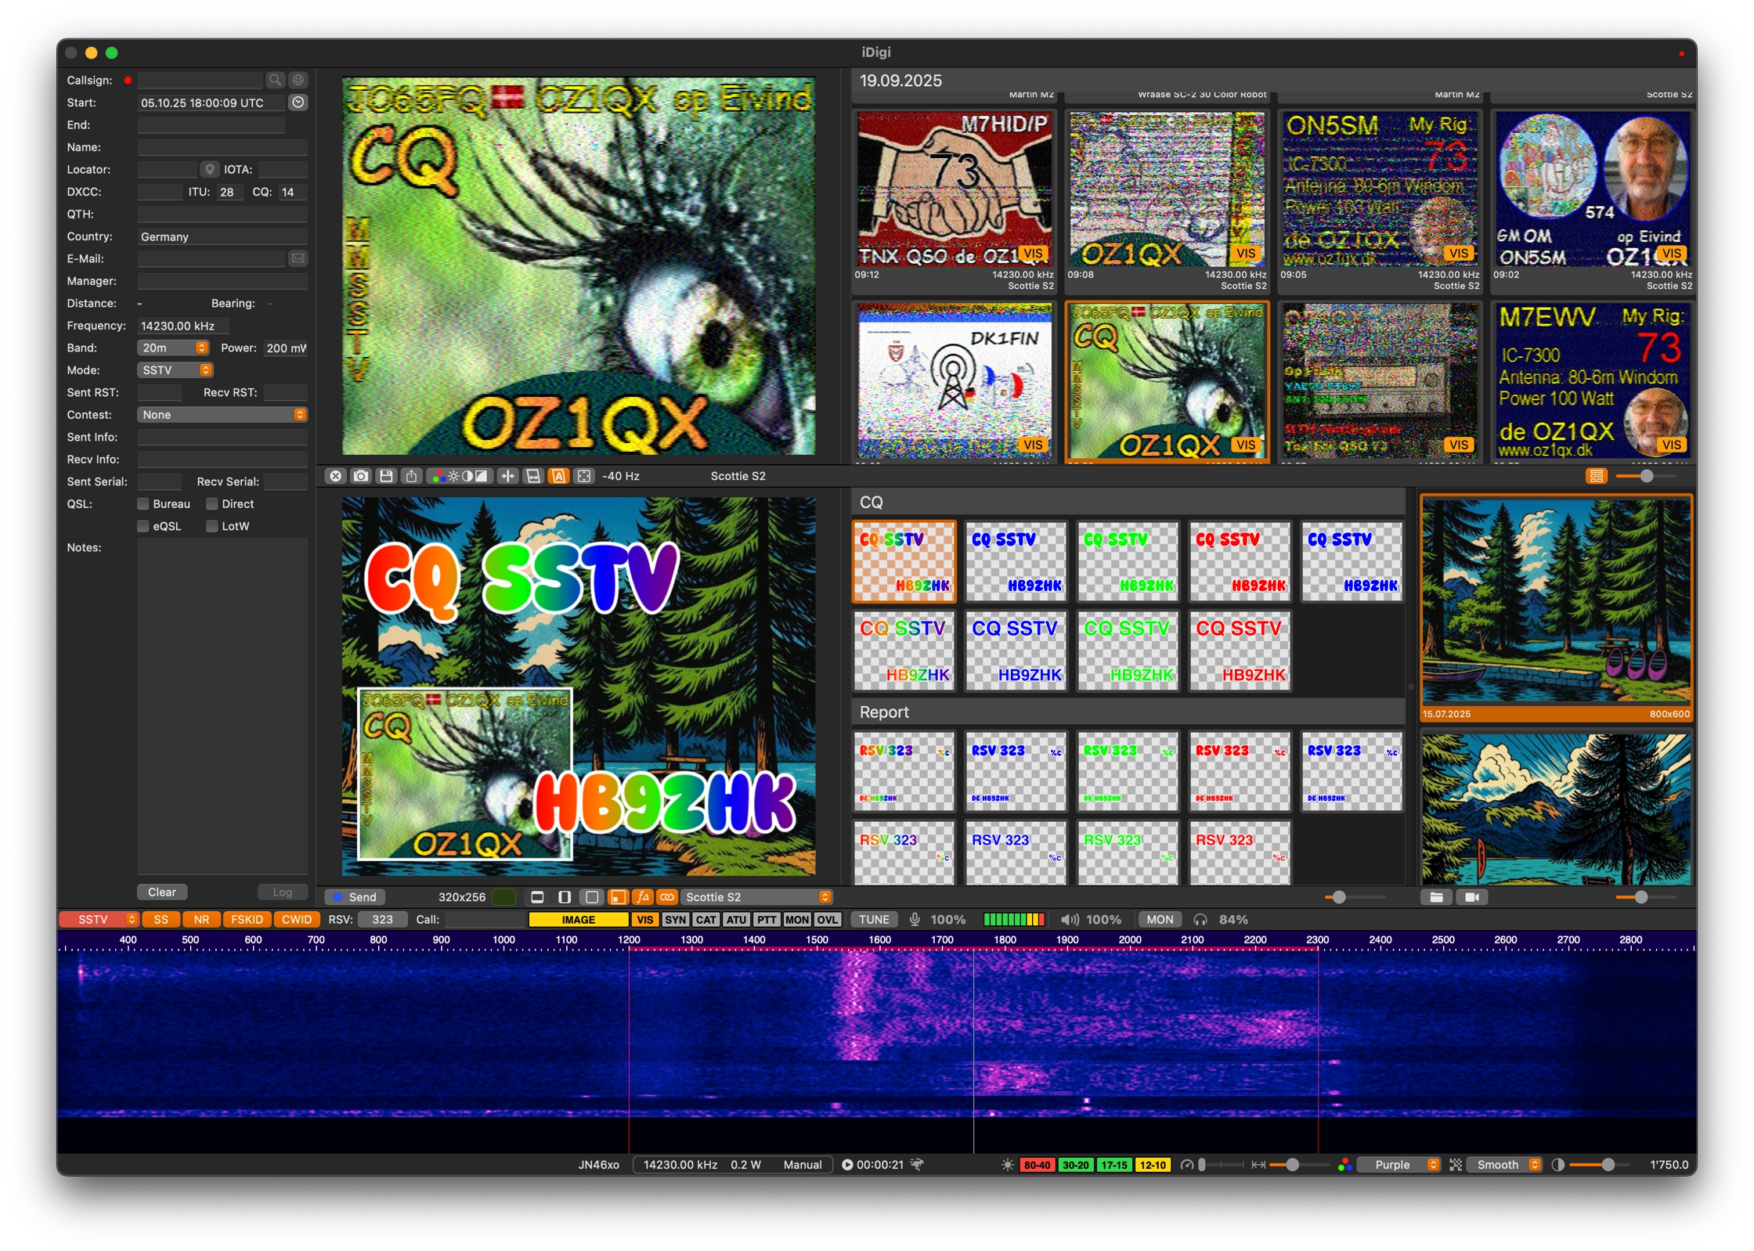Select the DK1FIN received image thumbnail
This screenshot has width=1754, height=1251.
[955, 381]
